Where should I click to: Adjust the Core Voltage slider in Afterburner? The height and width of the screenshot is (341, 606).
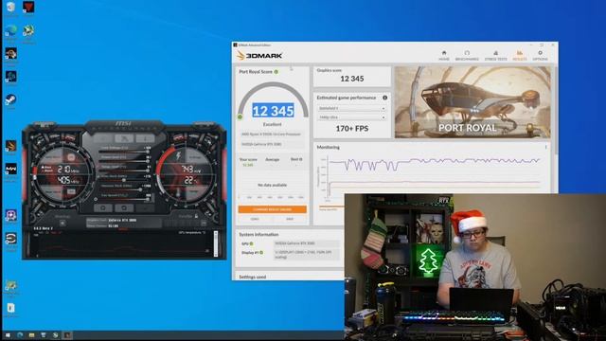(124, 152)
